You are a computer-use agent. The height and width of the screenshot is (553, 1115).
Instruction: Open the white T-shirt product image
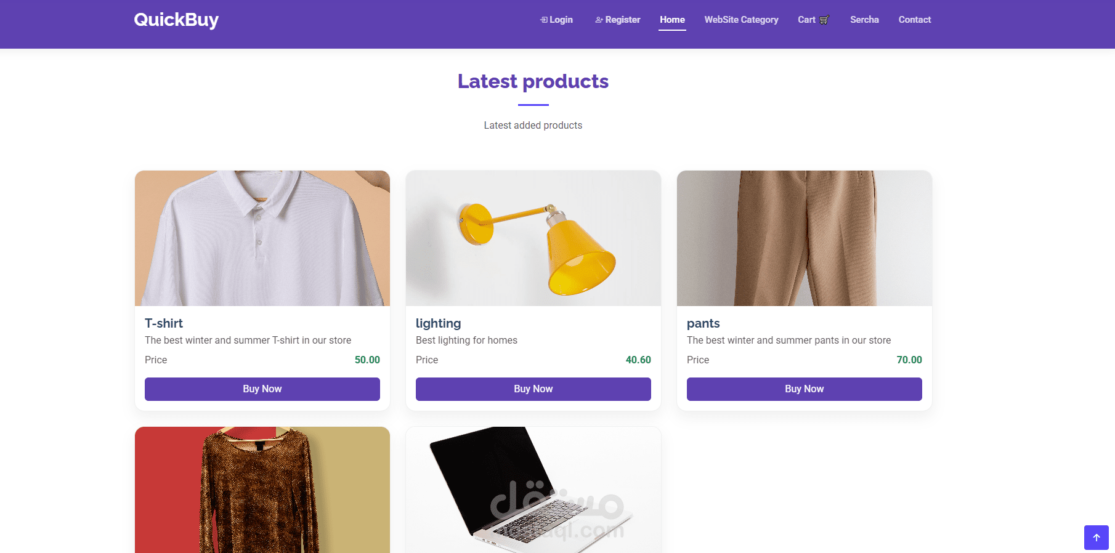pyautogui.click(x=262, y=238)
